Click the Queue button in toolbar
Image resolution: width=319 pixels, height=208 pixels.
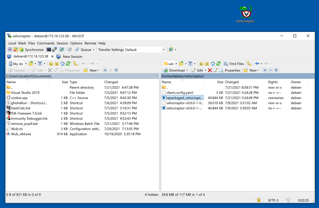(x=83, y=50)
